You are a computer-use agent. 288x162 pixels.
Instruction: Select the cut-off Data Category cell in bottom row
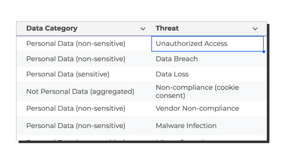tap(76, 139)
